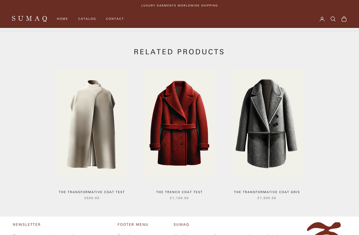Open the account login icon
The width and height of the screenshot is (359, 235).
pos(322,19)
